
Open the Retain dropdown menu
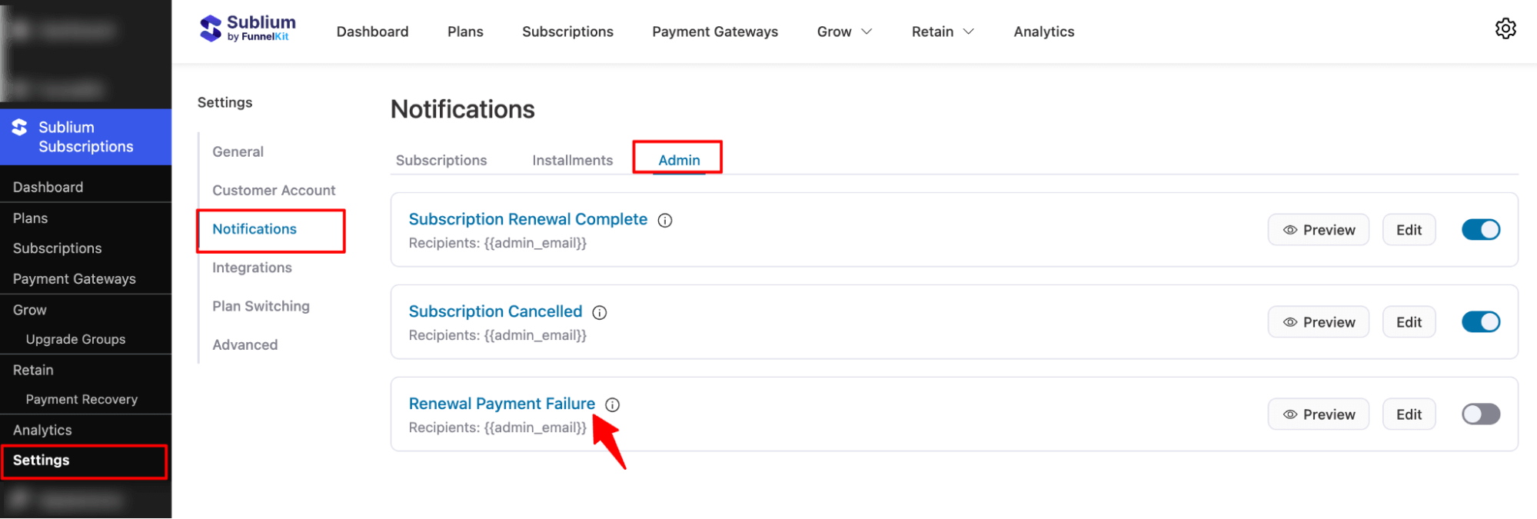pos(942,32)
